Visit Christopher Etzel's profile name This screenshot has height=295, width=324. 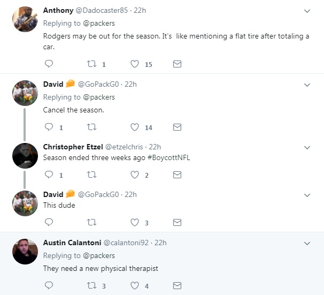73,147
